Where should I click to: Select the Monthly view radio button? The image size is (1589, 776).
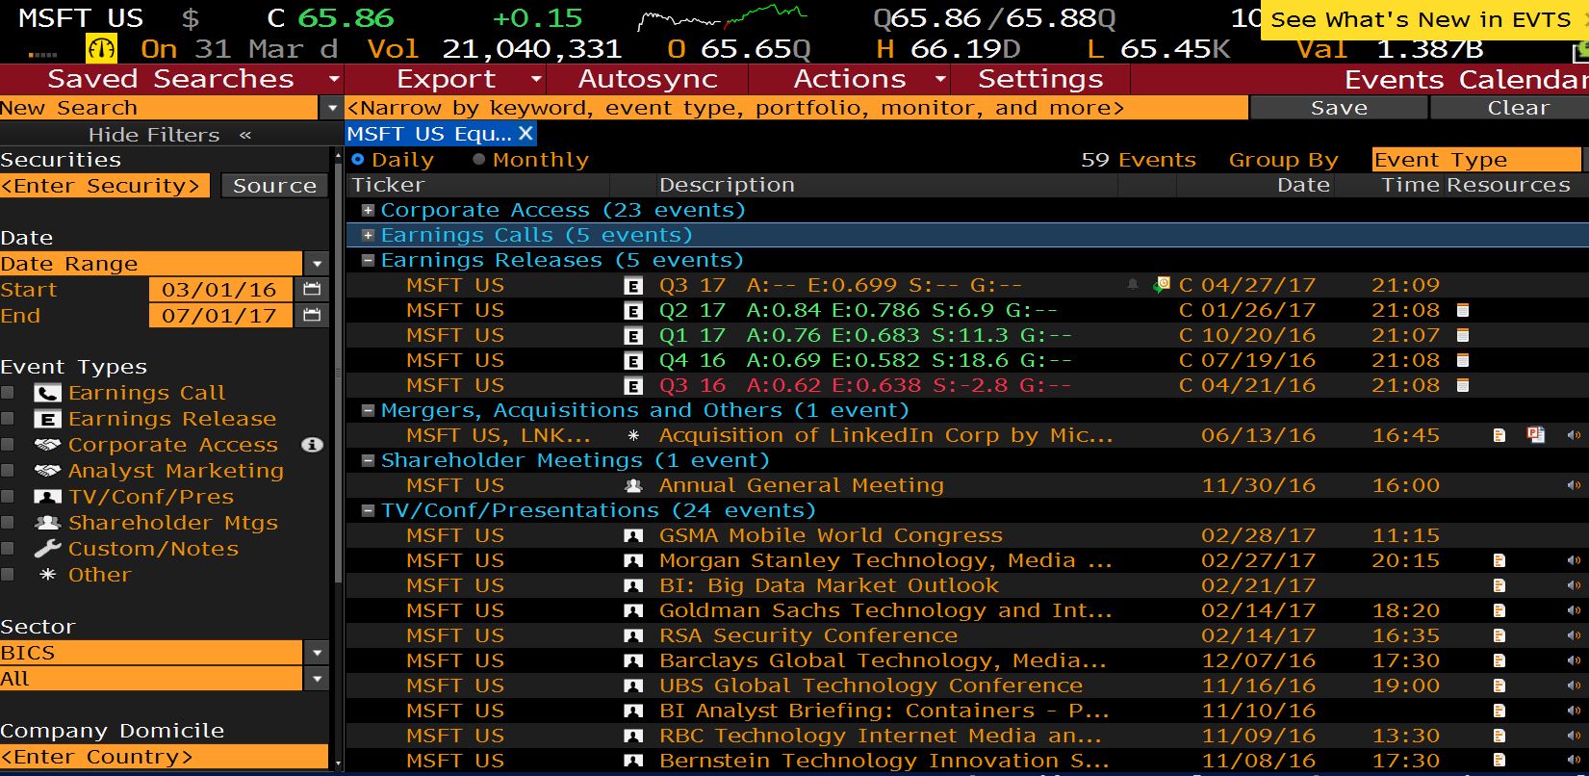coord(479,160)
